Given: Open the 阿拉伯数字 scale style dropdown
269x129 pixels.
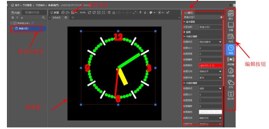Looking at the screenshot, I should [210, 42].
